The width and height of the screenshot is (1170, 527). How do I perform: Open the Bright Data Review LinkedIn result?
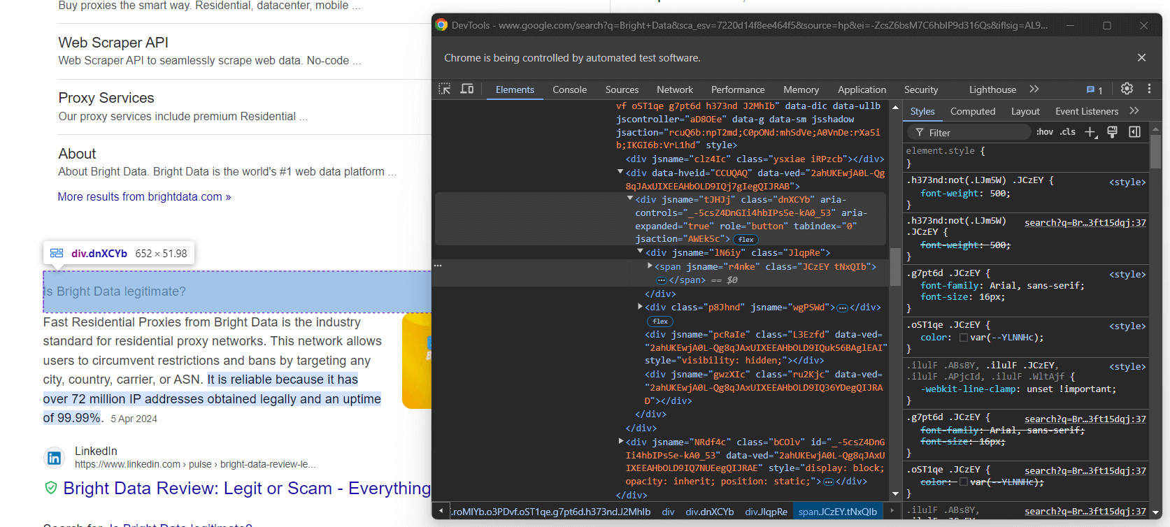246,488
